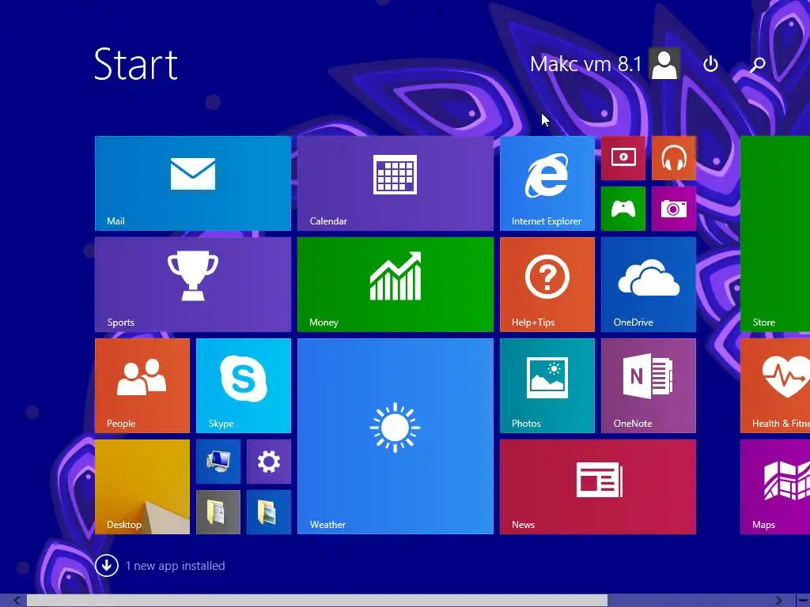Open the OneNote tile

tap(649, 386)
